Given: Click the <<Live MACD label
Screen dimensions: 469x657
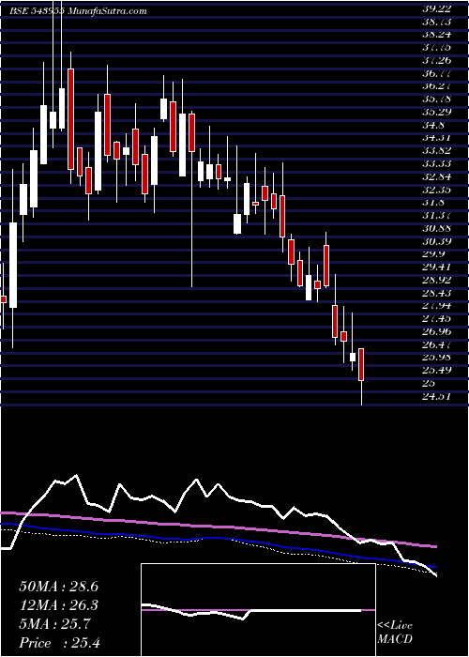Looking at the screenshot, I should 395,633.
